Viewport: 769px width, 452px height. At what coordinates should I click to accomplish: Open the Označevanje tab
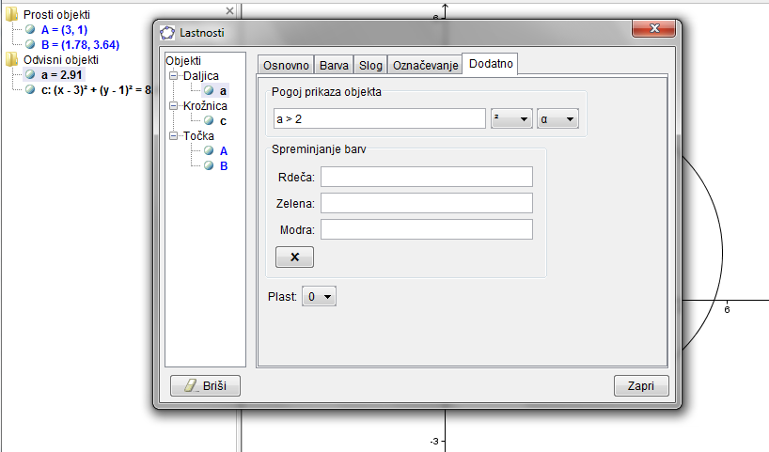pos(426,66)
